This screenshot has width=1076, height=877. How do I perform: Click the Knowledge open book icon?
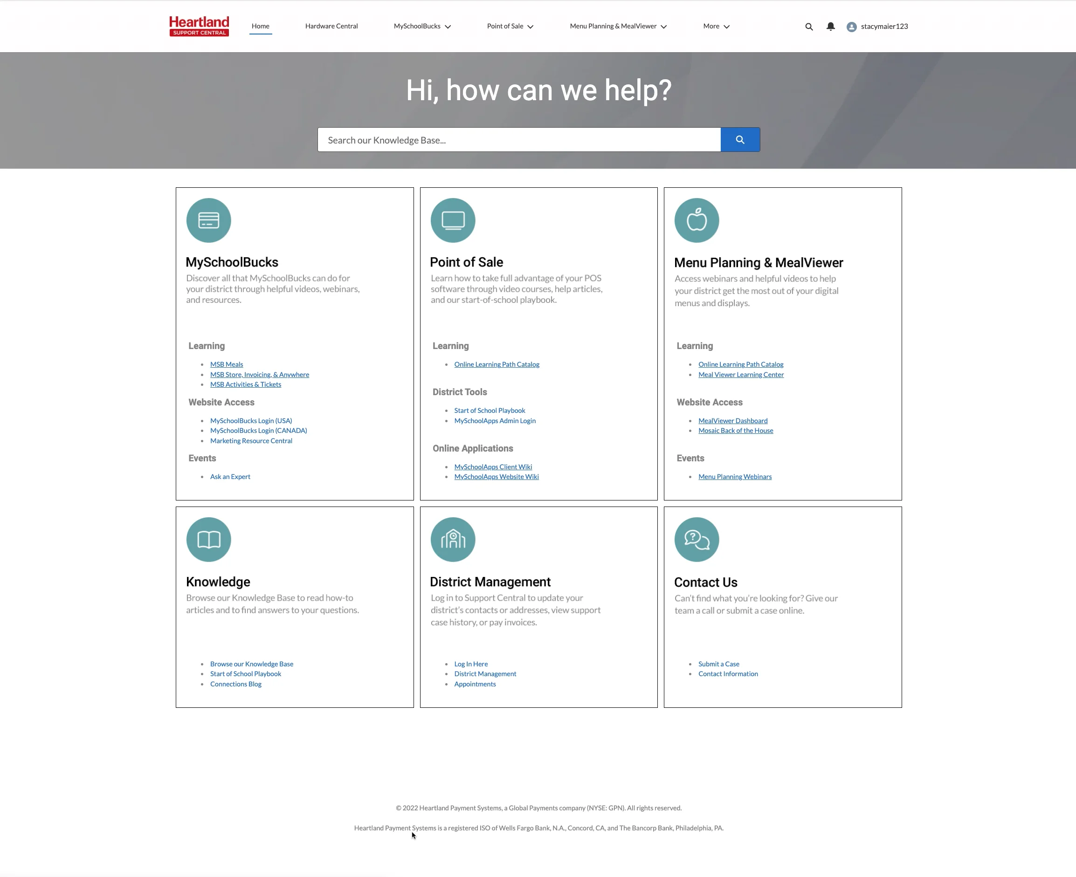(x=208, y=539)
